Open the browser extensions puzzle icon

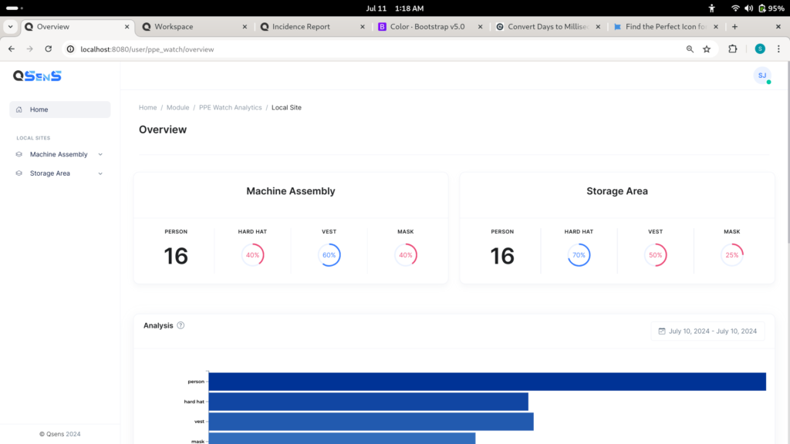coord(733,49)
